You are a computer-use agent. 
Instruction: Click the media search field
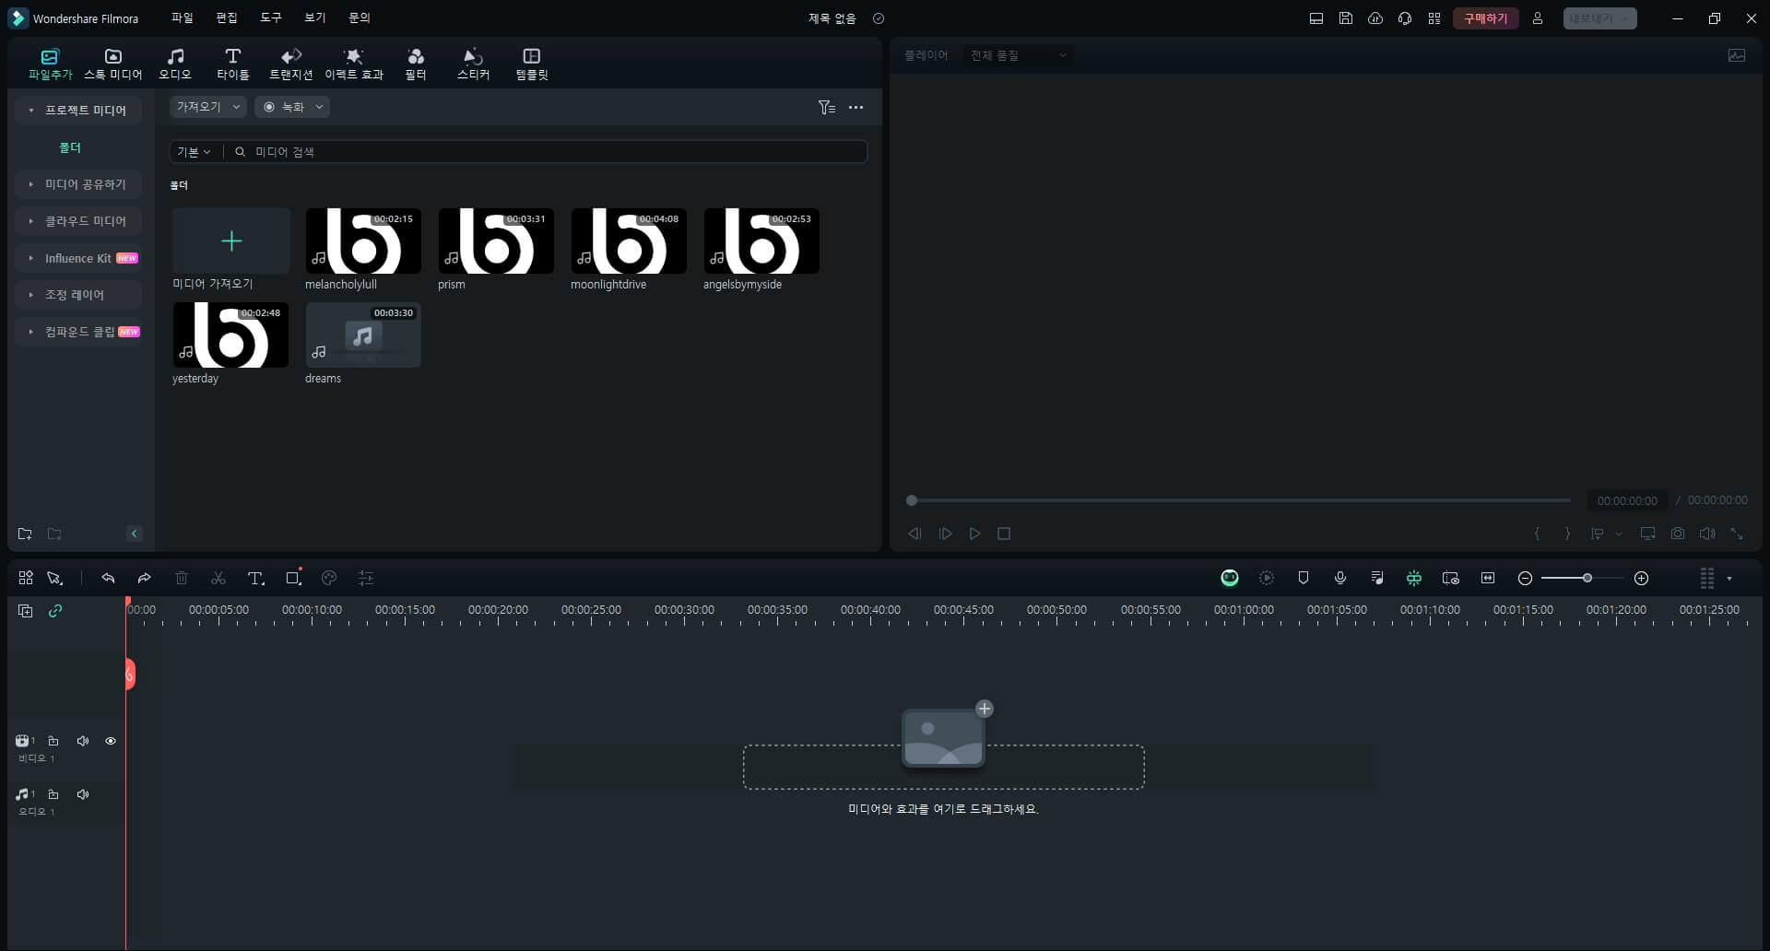click(548, 152)
